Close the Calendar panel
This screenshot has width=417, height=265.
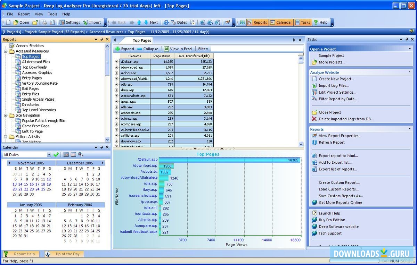107,147
